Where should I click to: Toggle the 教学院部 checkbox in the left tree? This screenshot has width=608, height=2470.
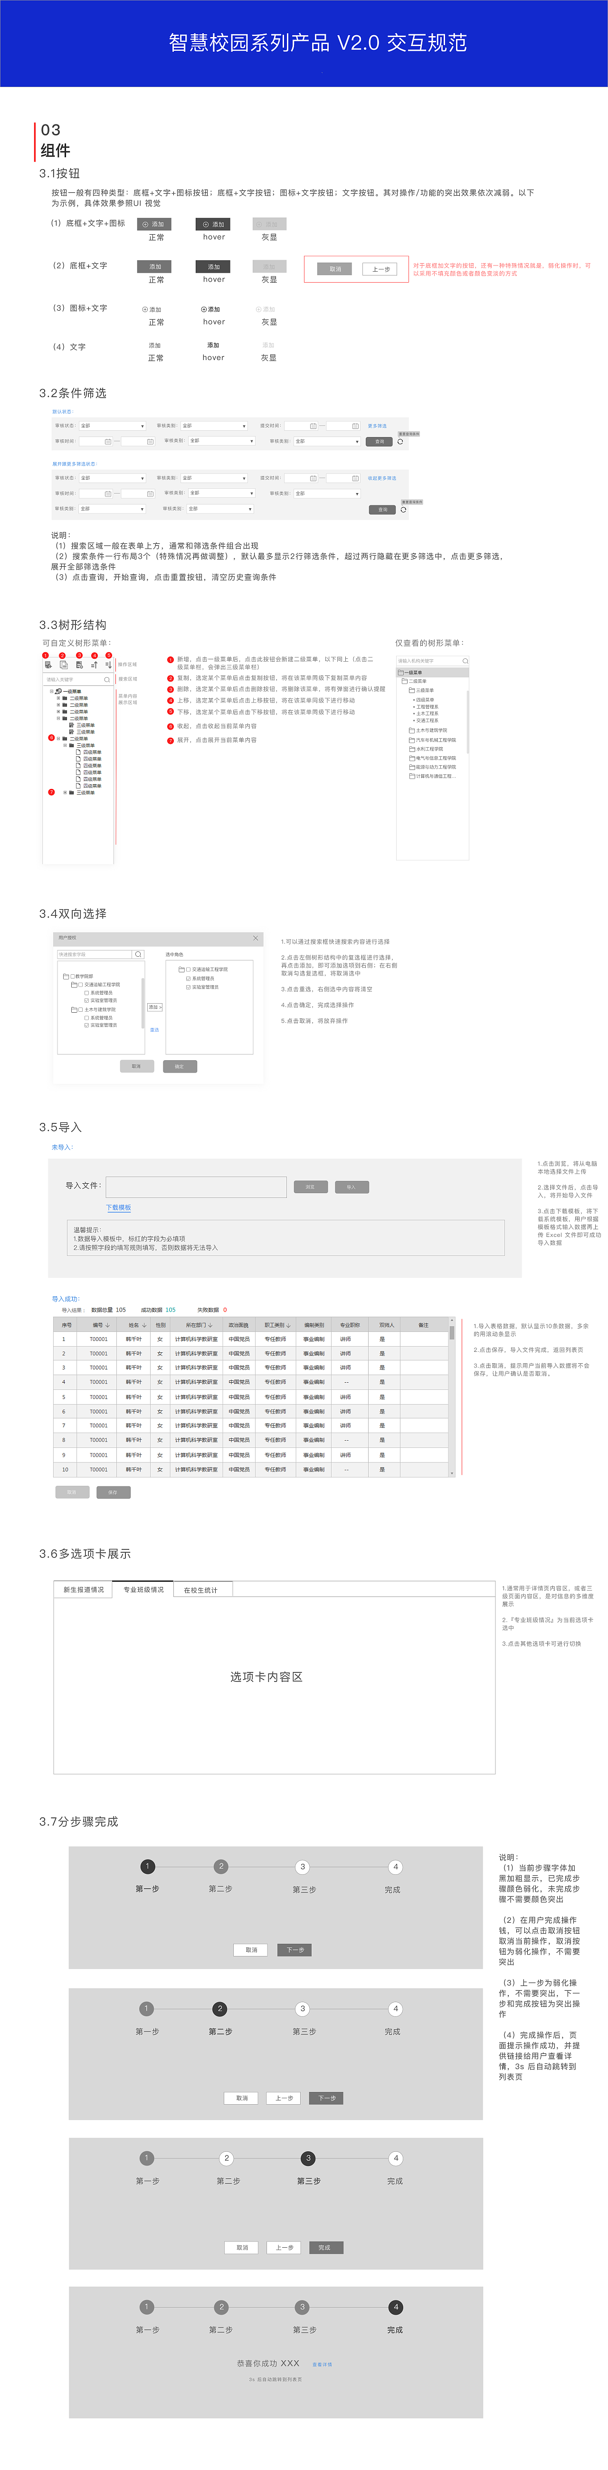click(72, 976)
